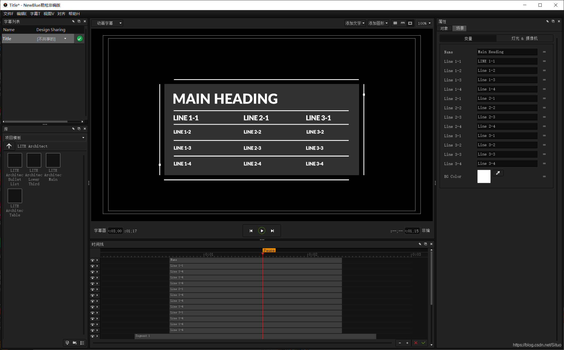Viewport: 564px width, 350px height.
Task: Hide the Line 1-1 track in timeline
Action: [x=92, y=266]
